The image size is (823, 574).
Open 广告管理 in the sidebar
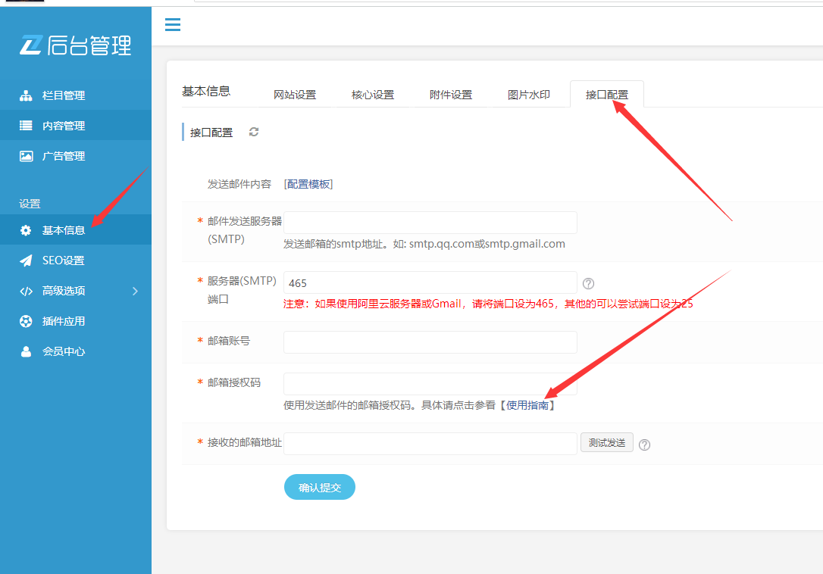76,156
